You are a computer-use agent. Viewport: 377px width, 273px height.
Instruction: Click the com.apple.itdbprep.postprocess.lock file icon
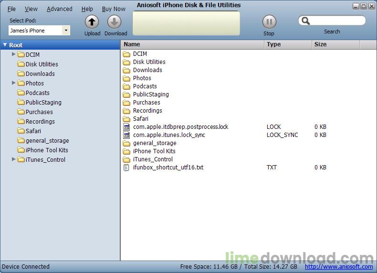[x=126, y=127]
